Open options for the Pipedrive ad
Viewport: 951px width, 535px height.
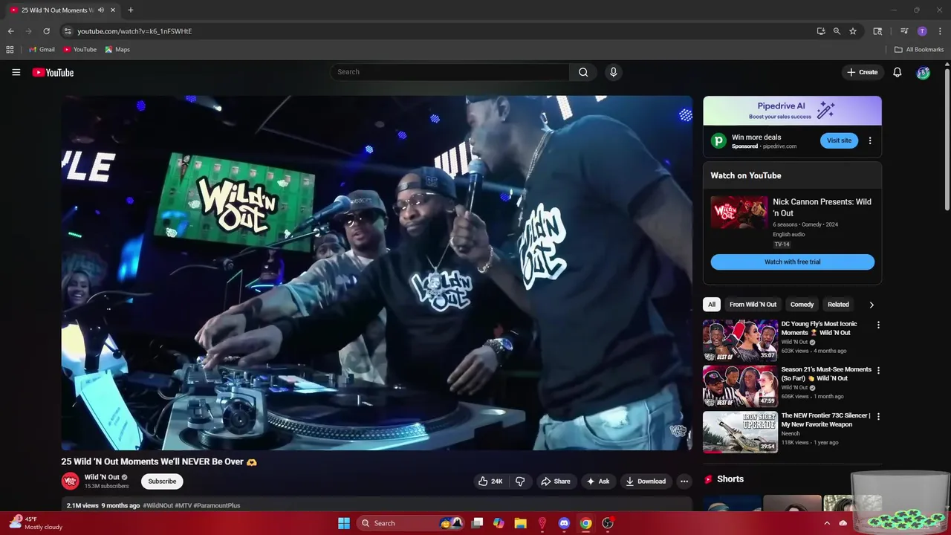(x=870, y=140)
